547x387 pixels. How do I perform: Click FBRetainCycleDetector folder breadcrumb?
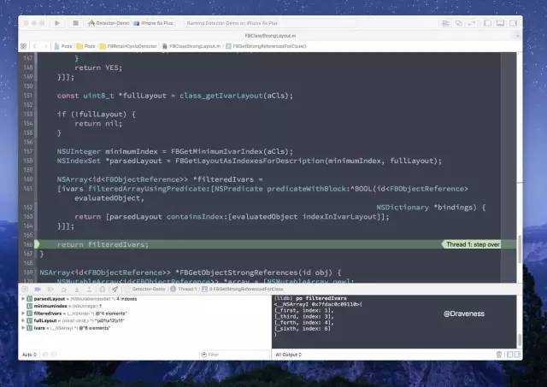[128, 46]
